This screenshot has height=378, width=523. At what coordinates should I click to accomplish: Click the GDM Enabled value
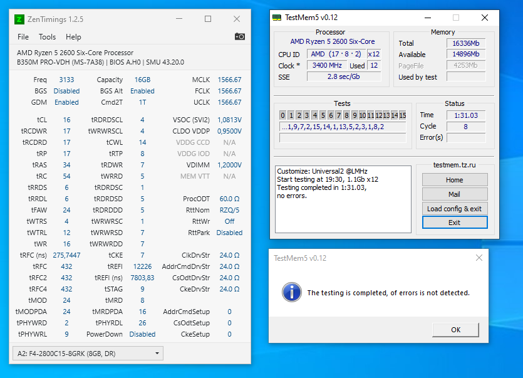[x=67, y=102]
